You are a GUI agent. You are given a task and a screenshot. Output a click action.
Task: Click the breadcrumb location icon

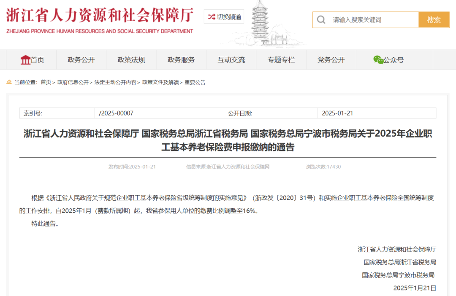[9, 82]
